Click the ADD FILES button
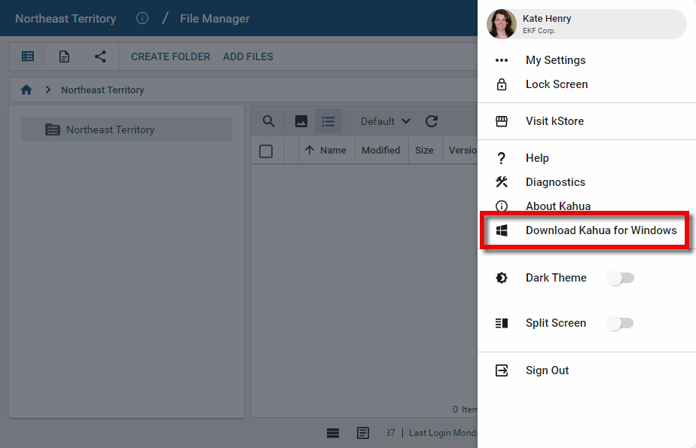Image resolution: width=696 pixels, height=448 pixels. tap(248, 56)
